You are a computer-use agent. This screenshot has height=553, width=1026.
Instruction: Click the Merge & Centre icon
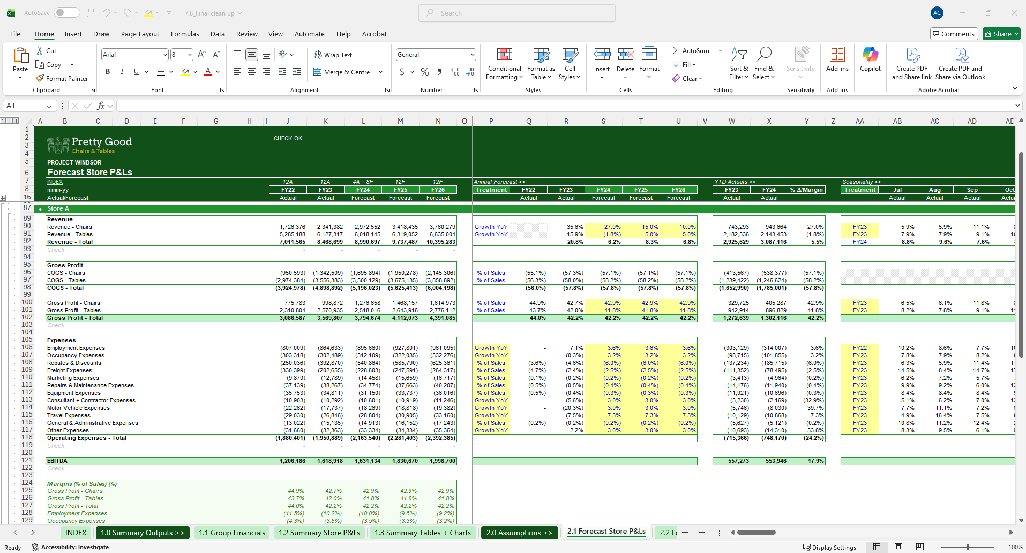tap(318, 72)
